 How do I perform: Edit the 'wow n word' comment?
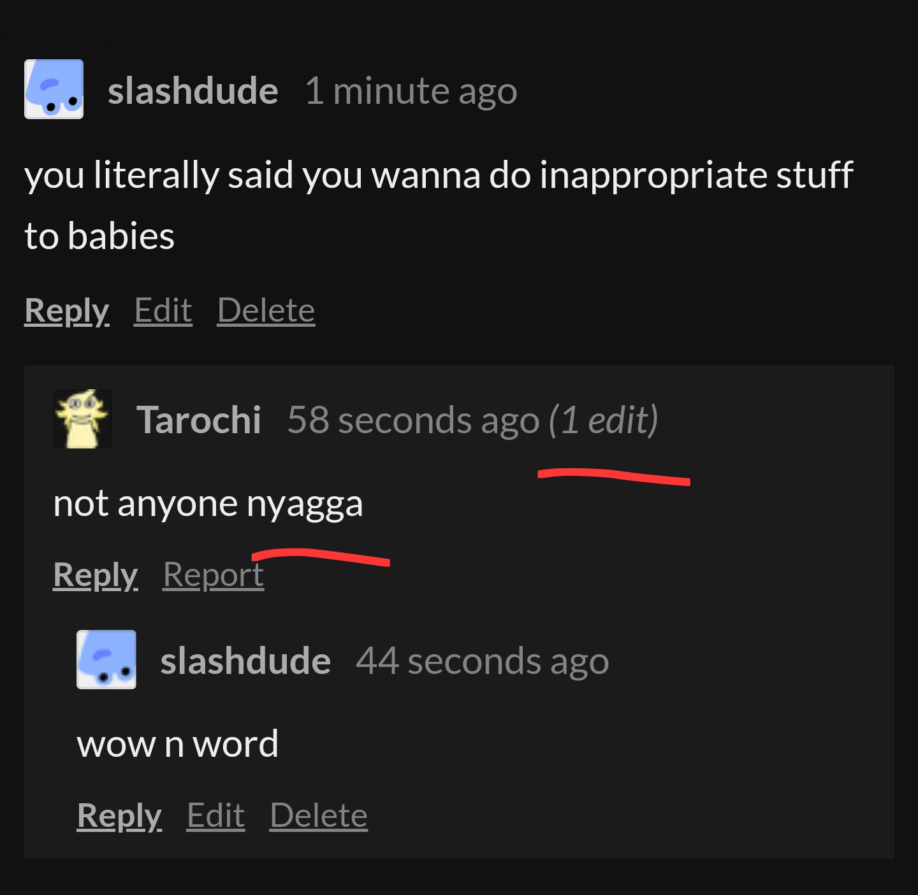[215, 816]
